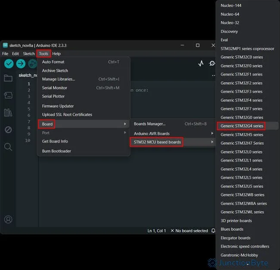
Task: Select Generic STM32G0 series
Action: coord(248,117)
